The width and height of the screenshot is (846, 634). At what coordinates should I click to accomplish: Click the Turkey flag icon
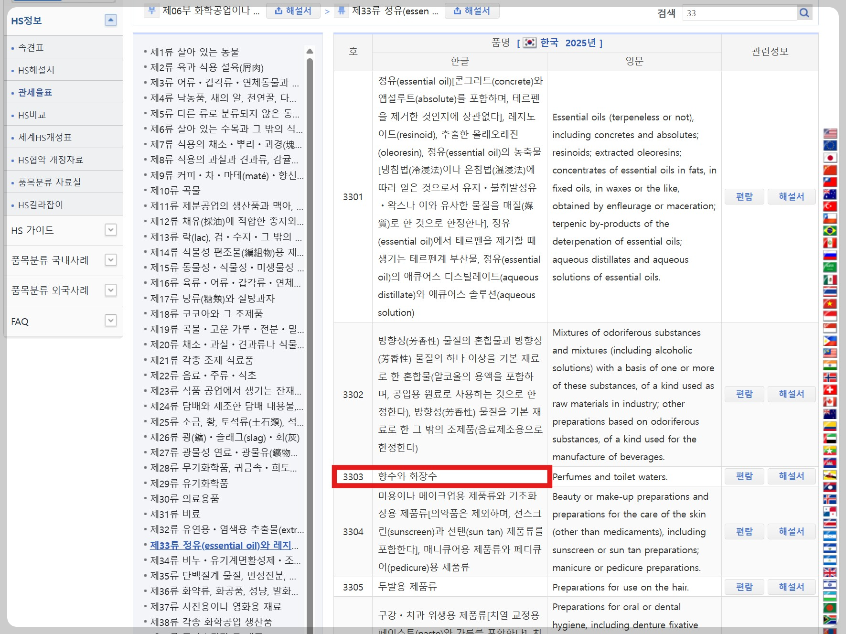click(x=830, y=205)
